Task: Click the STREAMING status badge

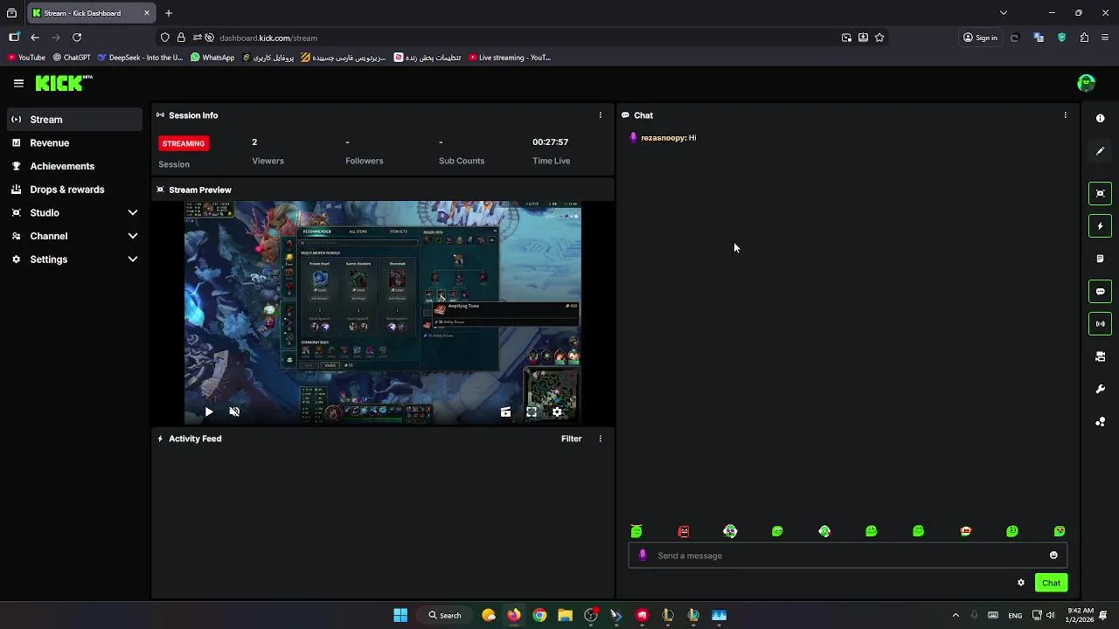Action: tap(184, 143)
